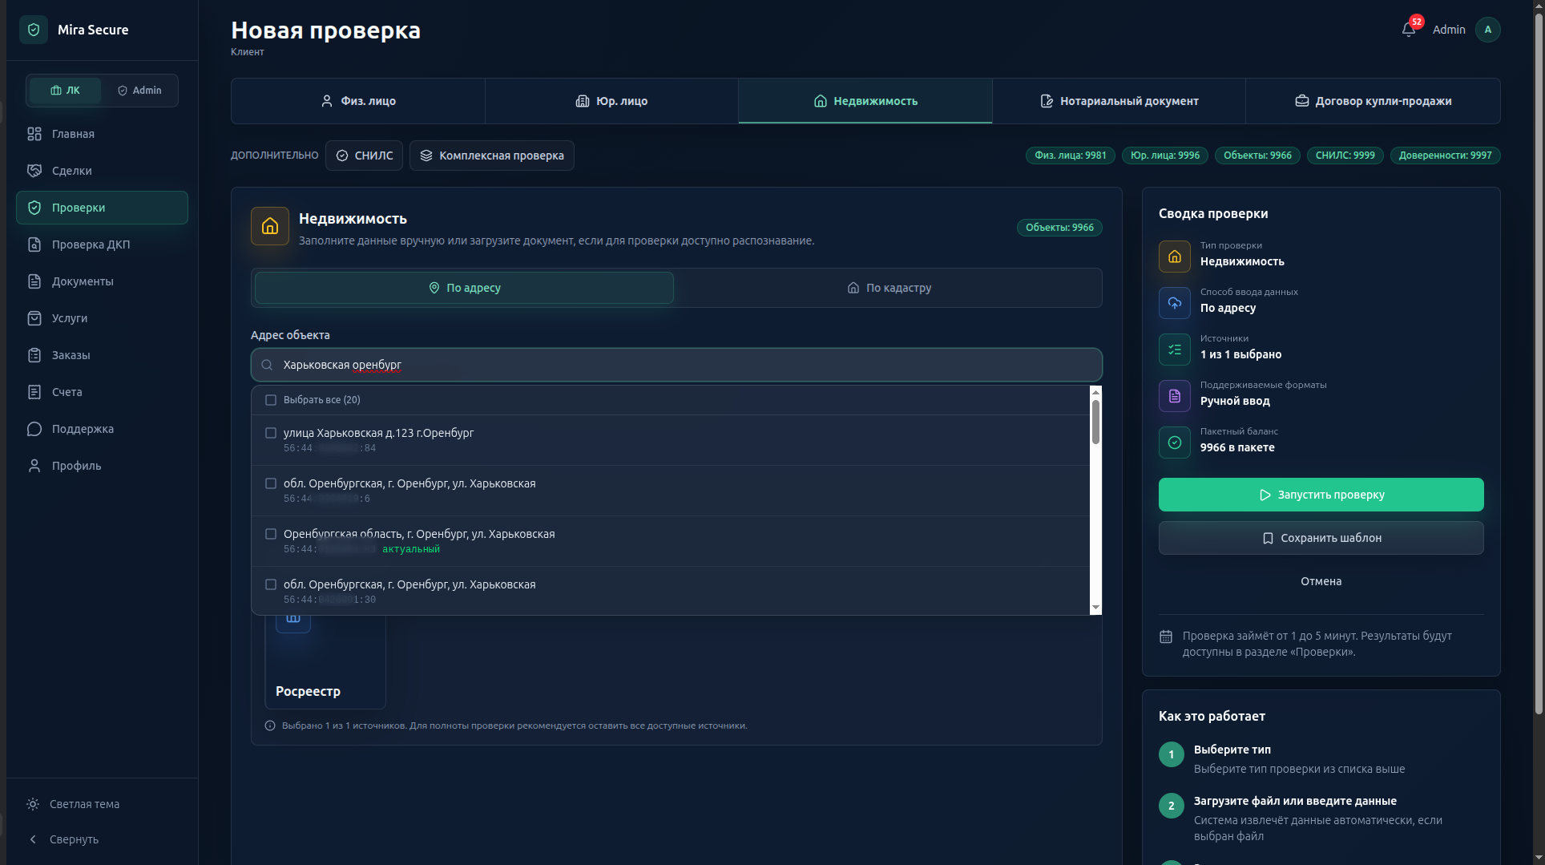Click the Проверка ДКП document icon
Screen dimensions: 1545x865
click(x=34, y=245)
